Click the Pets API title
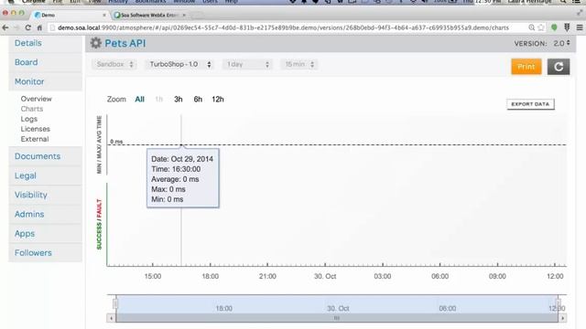Image resolution: width=586 pixels, height=329 pixels. (125, 43)
